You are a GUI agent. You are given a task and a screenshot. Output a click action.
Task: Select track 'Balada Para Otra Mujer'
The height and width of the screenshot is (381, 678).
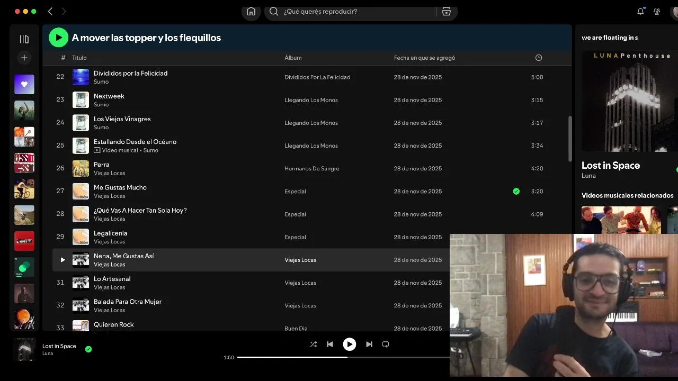pos(128,302)
